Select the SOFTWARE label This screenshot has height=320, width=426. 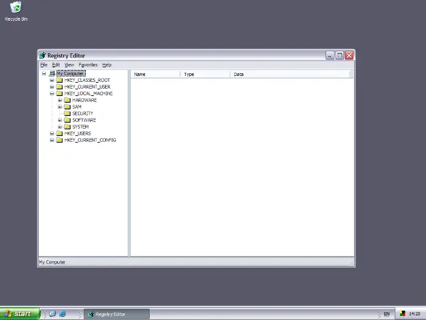(84, 120)
